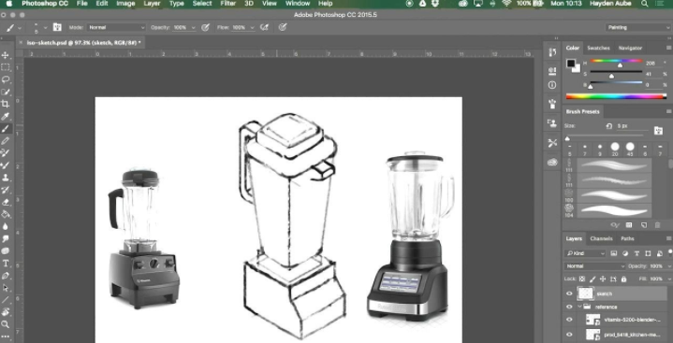
Task: Open the Painting workspace dropdown
Action: tap(637, 27)
